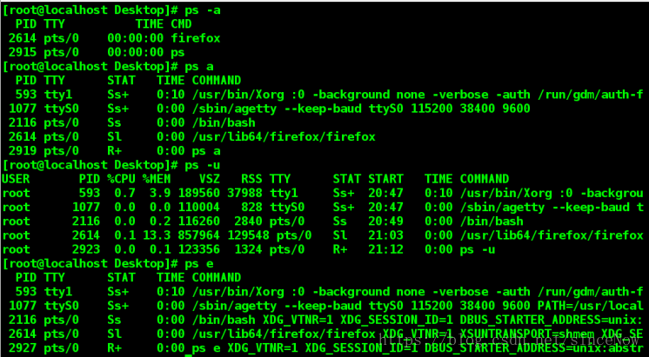Select 'ps -u' in the 2923 process row
Screen dimensions: 649x357
tap(478, 249)
